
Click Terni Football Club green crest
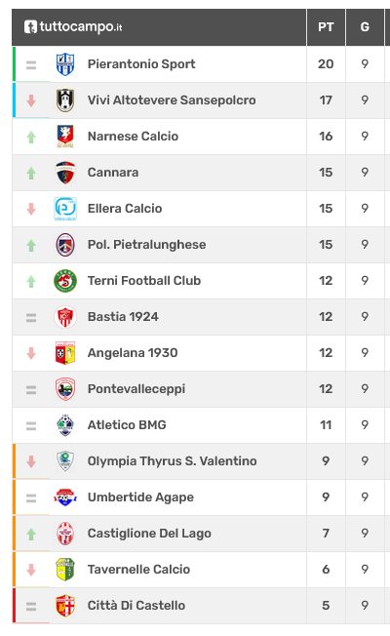point(65,281)
